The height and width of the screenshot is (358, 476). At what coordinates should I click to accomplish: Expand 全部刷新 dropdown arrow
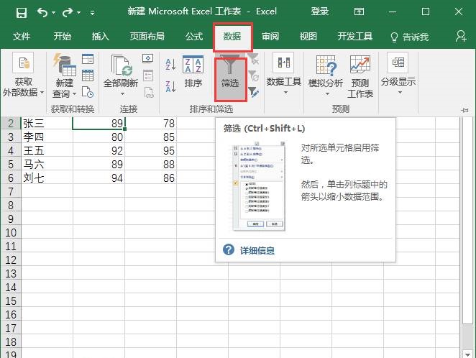click(x=122, y=94)
